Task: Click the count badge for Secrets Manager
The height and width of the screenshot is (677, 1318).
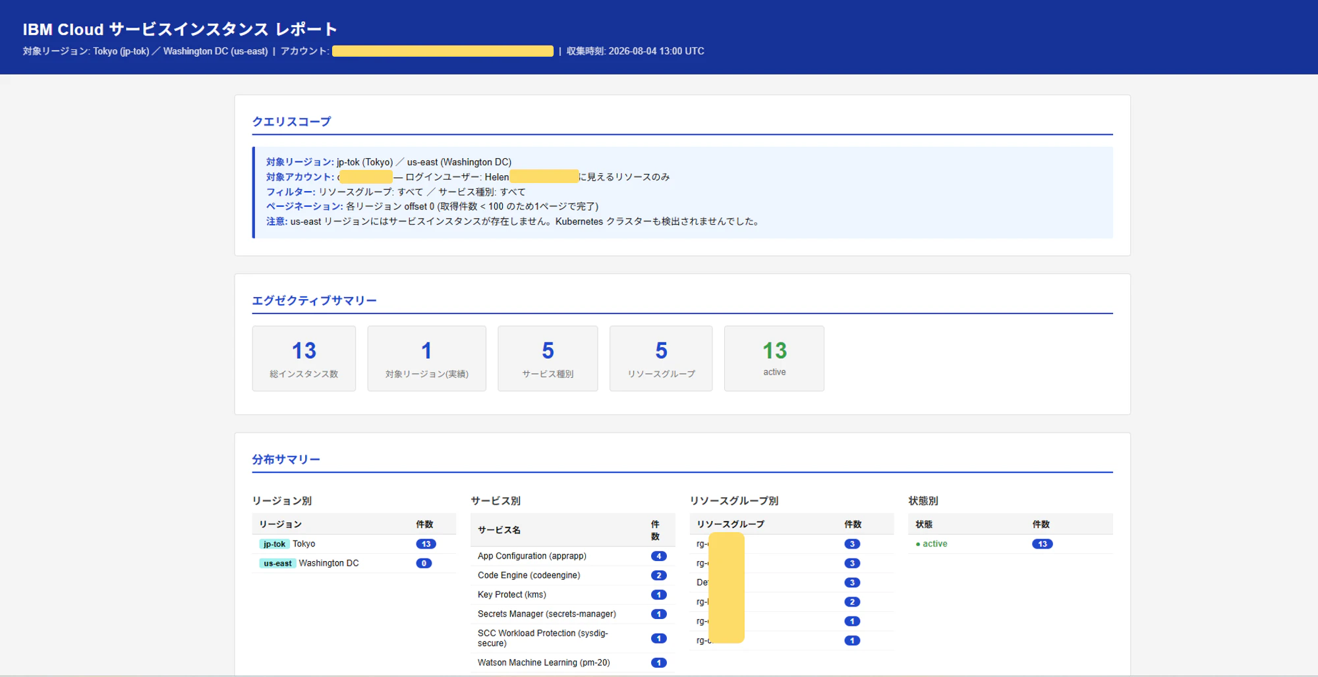Action: pos(658,614)
